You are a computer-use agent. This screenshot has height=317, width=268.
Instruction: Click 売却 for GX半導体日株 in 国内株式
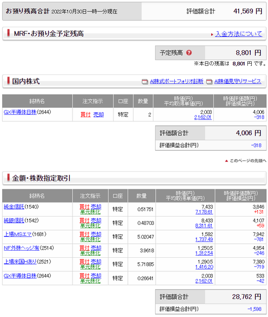point(98,114)
